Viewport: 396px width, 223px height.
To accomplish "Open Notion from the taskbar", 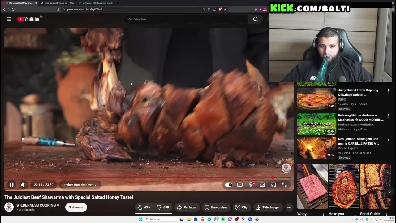I will tap(243, 219).
